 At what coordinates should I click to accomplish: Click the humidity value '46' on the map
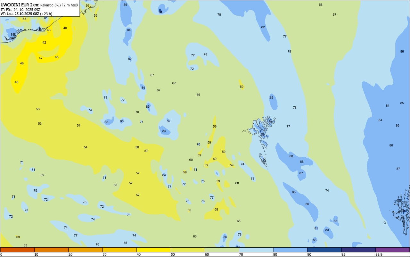point(22,63)
